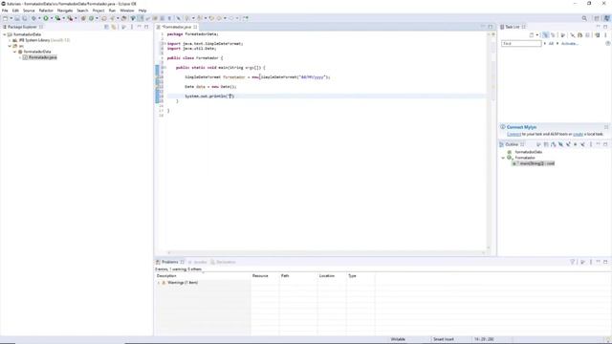Screen dimensions: 612x344
Task: Click the Debug bug toolbar icon
Action: tap(33, 18)
